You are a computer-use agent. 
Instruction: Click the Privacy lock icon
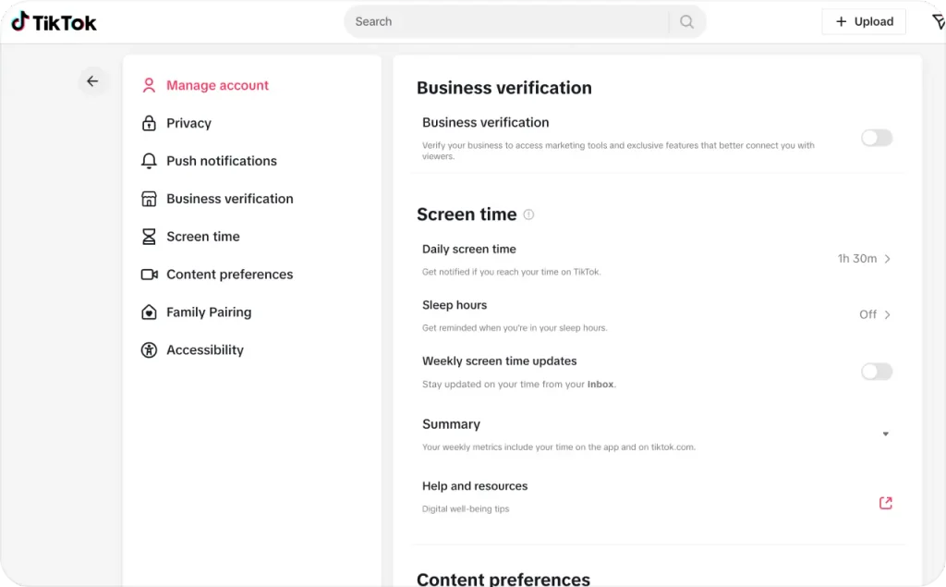(x=149, y=123)
